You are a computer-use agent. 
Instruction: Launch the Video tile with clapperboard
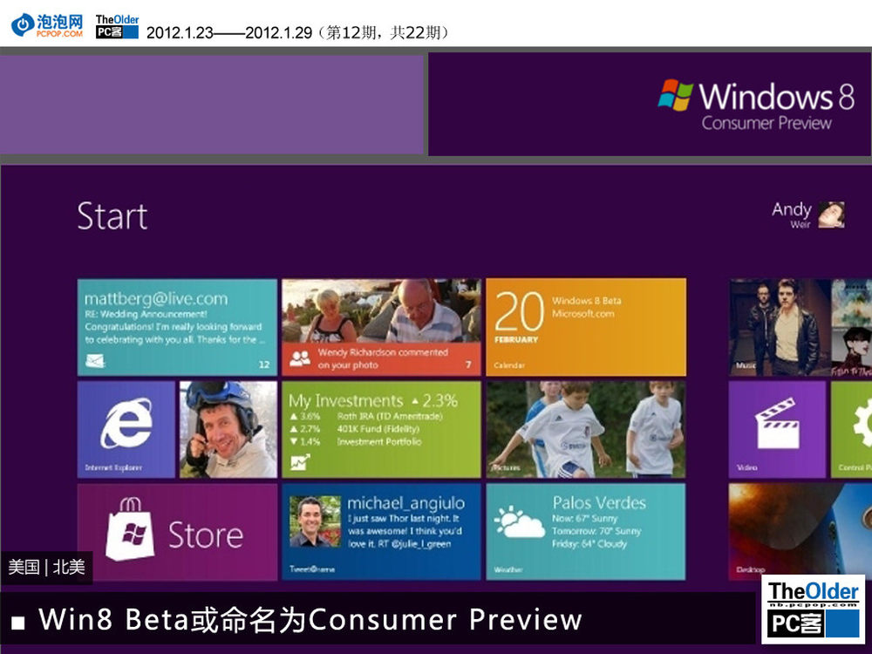tap(778, 429)
